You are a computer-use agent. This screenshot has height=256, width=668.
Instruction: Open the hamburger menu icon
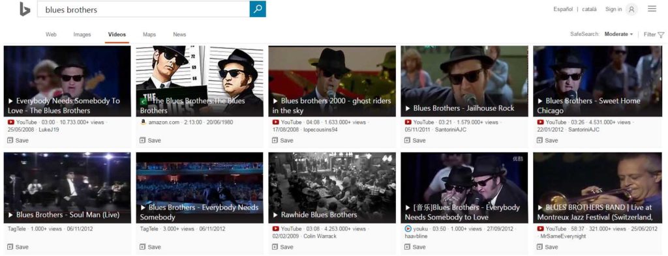tap(652, 8)
